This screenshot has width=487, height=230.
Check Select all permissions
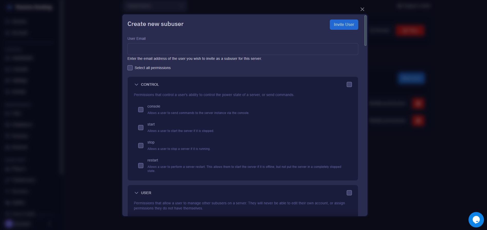pyautogui.click(x=130, y=68)
